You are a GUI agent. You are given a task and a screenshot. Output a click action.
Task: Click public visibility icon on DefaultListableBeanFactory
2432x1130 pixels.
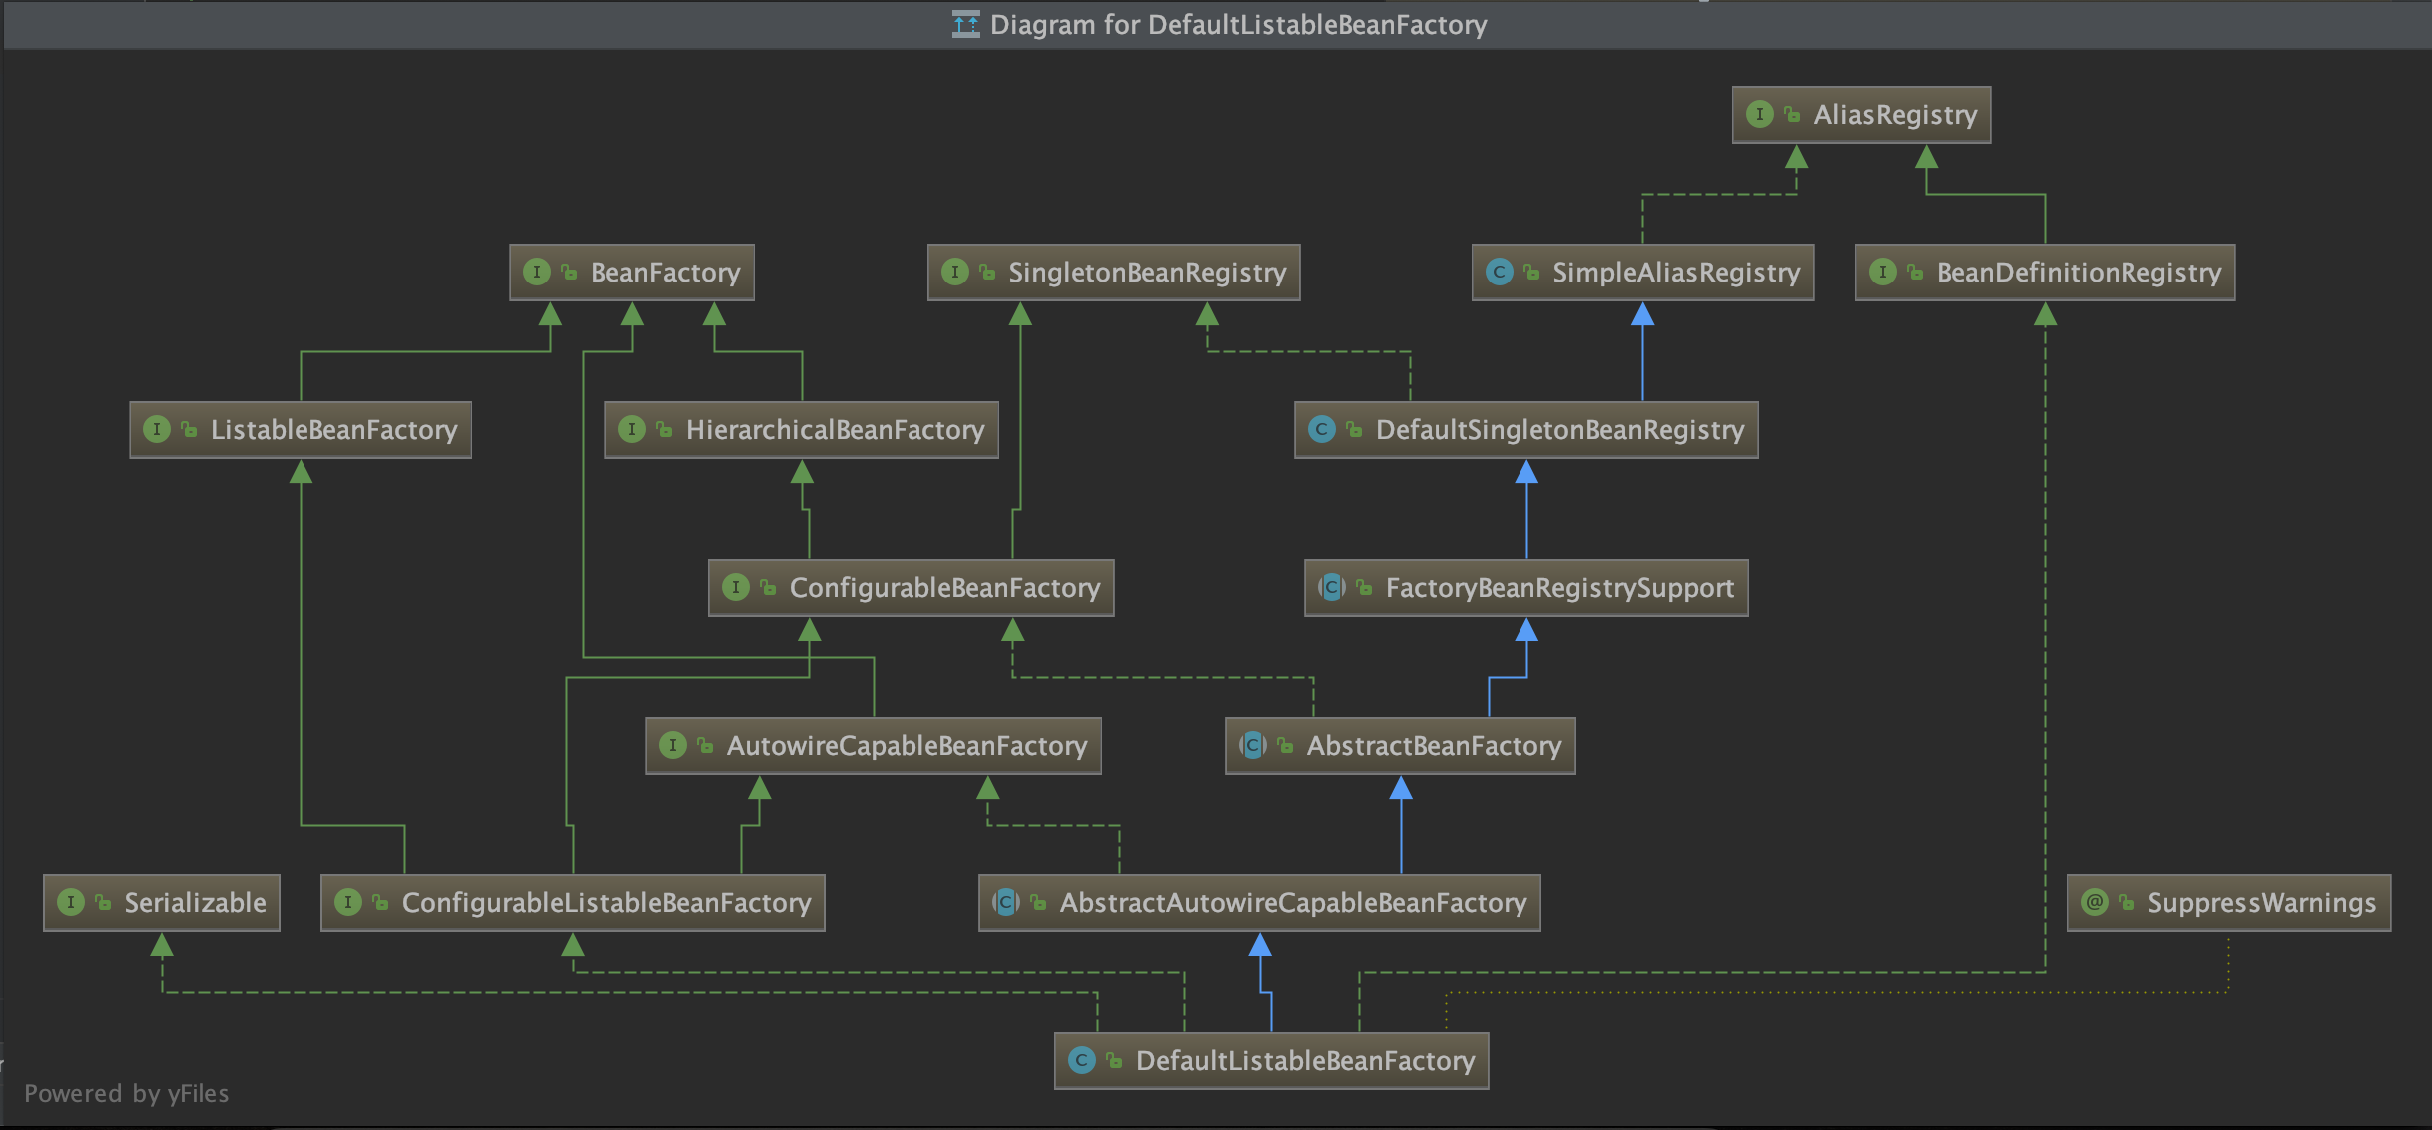tap(1115, 1061)
